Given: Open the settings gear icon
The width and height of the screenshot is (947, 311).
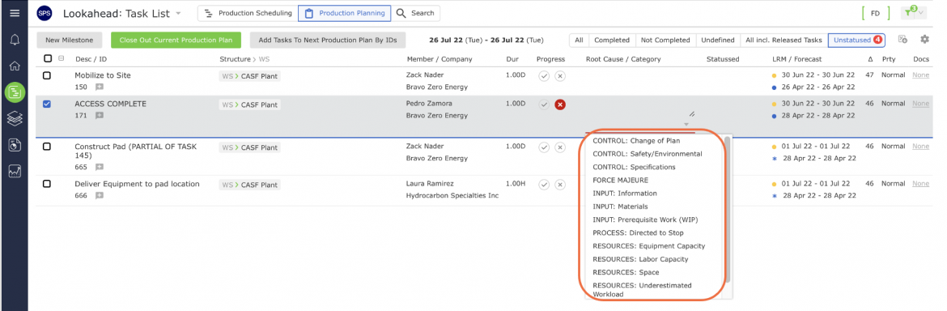Looking at the screenshot, I should click(x=924, y=39).
